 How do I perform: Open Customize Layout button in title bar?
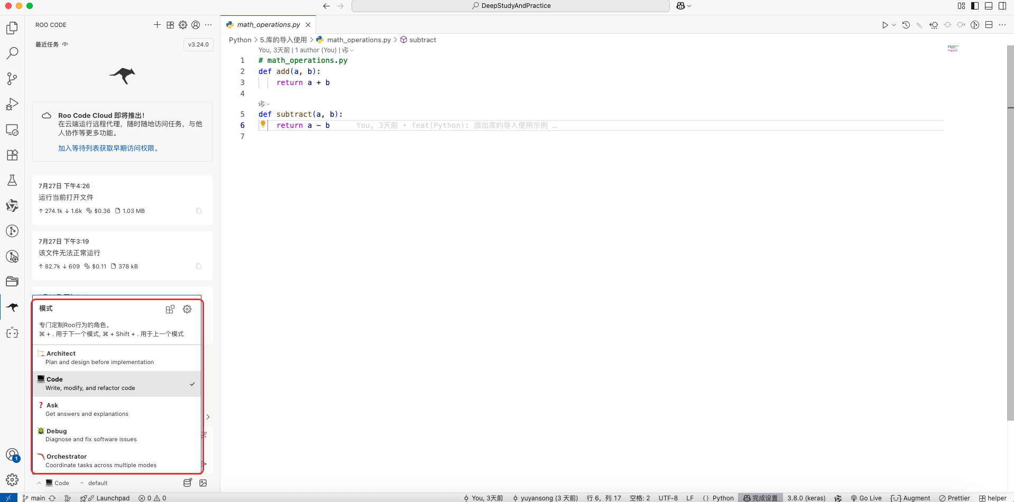[x=961, y=6]
